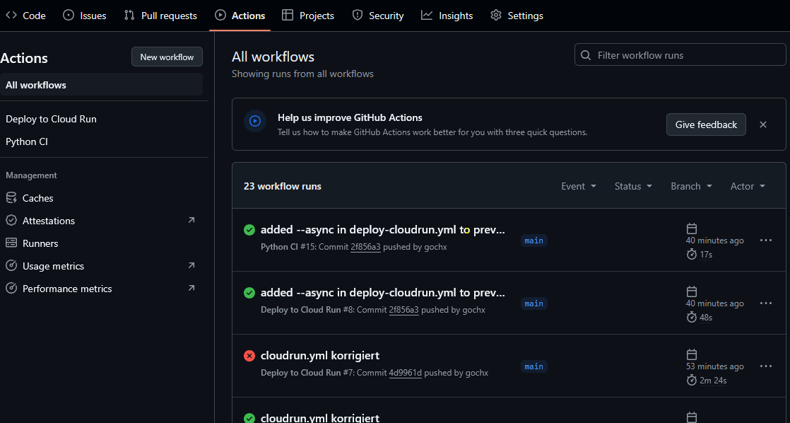Open three-dot menu for Deploy to Cloud Run #7
790x423 pixels.
(765, 366)
